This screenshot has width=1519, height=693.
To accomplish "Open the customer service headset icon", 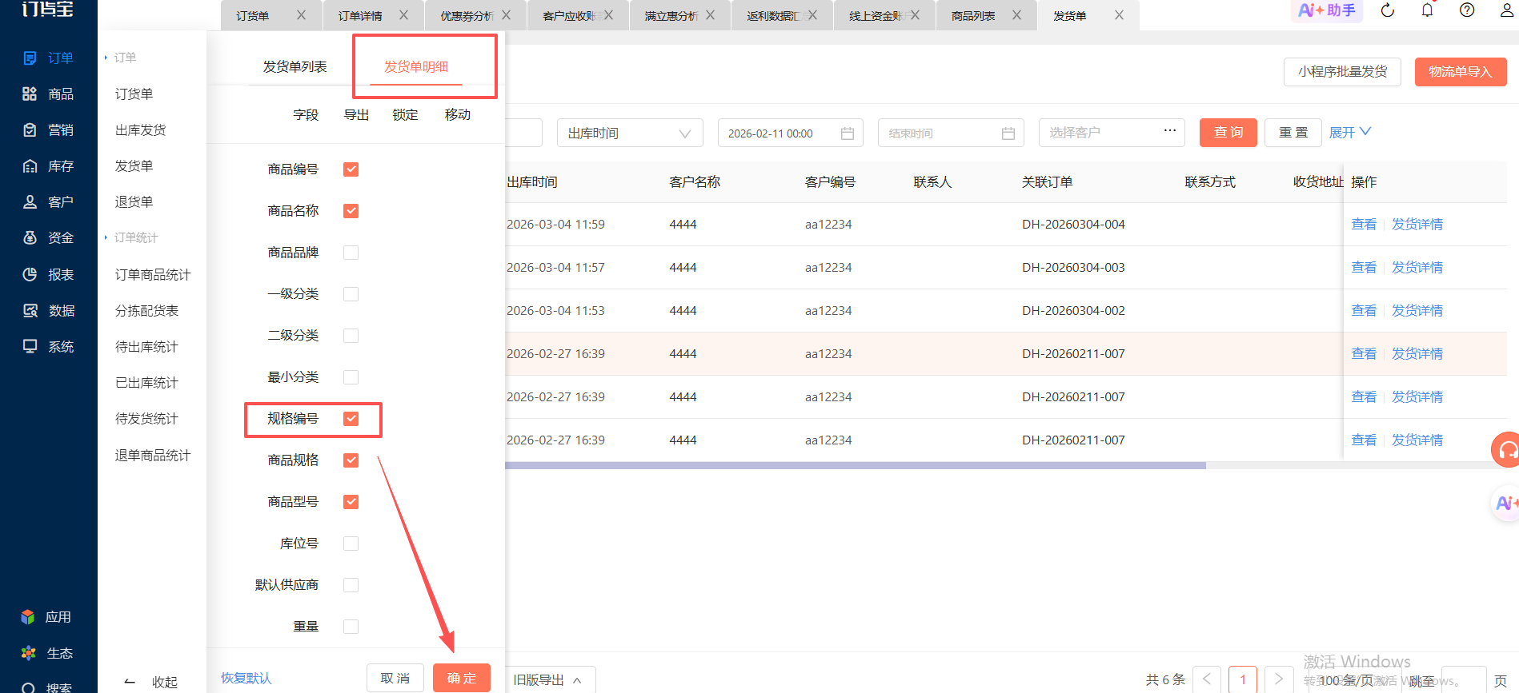I will click(1505, 449).
